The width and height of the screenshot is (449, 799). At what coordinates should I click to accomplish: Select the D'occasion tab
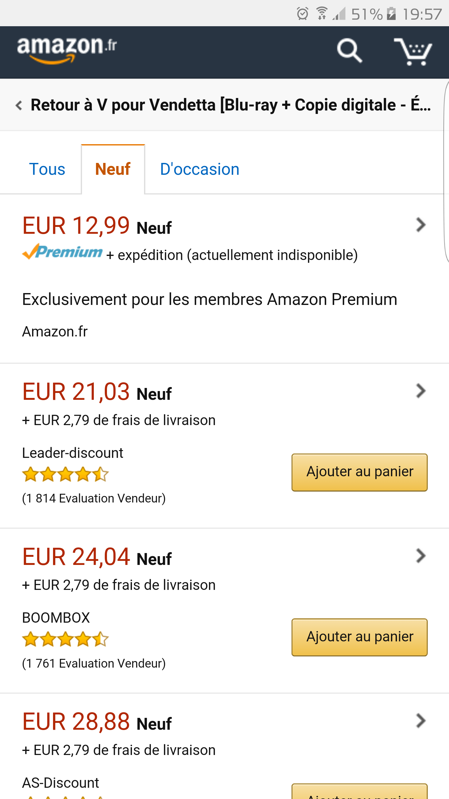200,169
